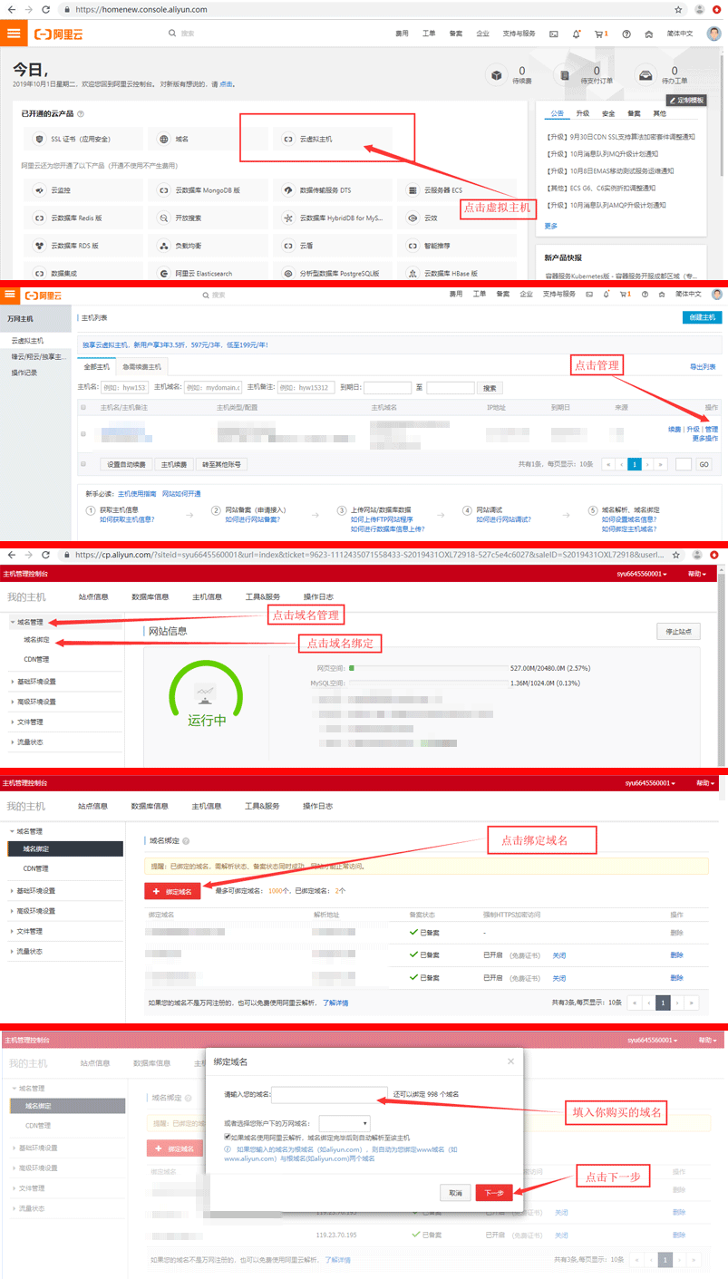Open the 开放搜索 product icon
This screenshot has width=728, height=1279.
164,218
